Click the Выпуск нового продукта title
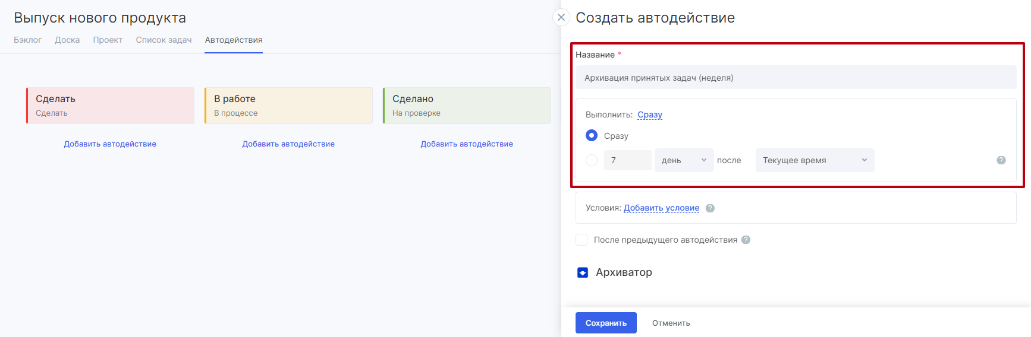Viewport: 1031px width, 337px height. (x=100, y=18)
